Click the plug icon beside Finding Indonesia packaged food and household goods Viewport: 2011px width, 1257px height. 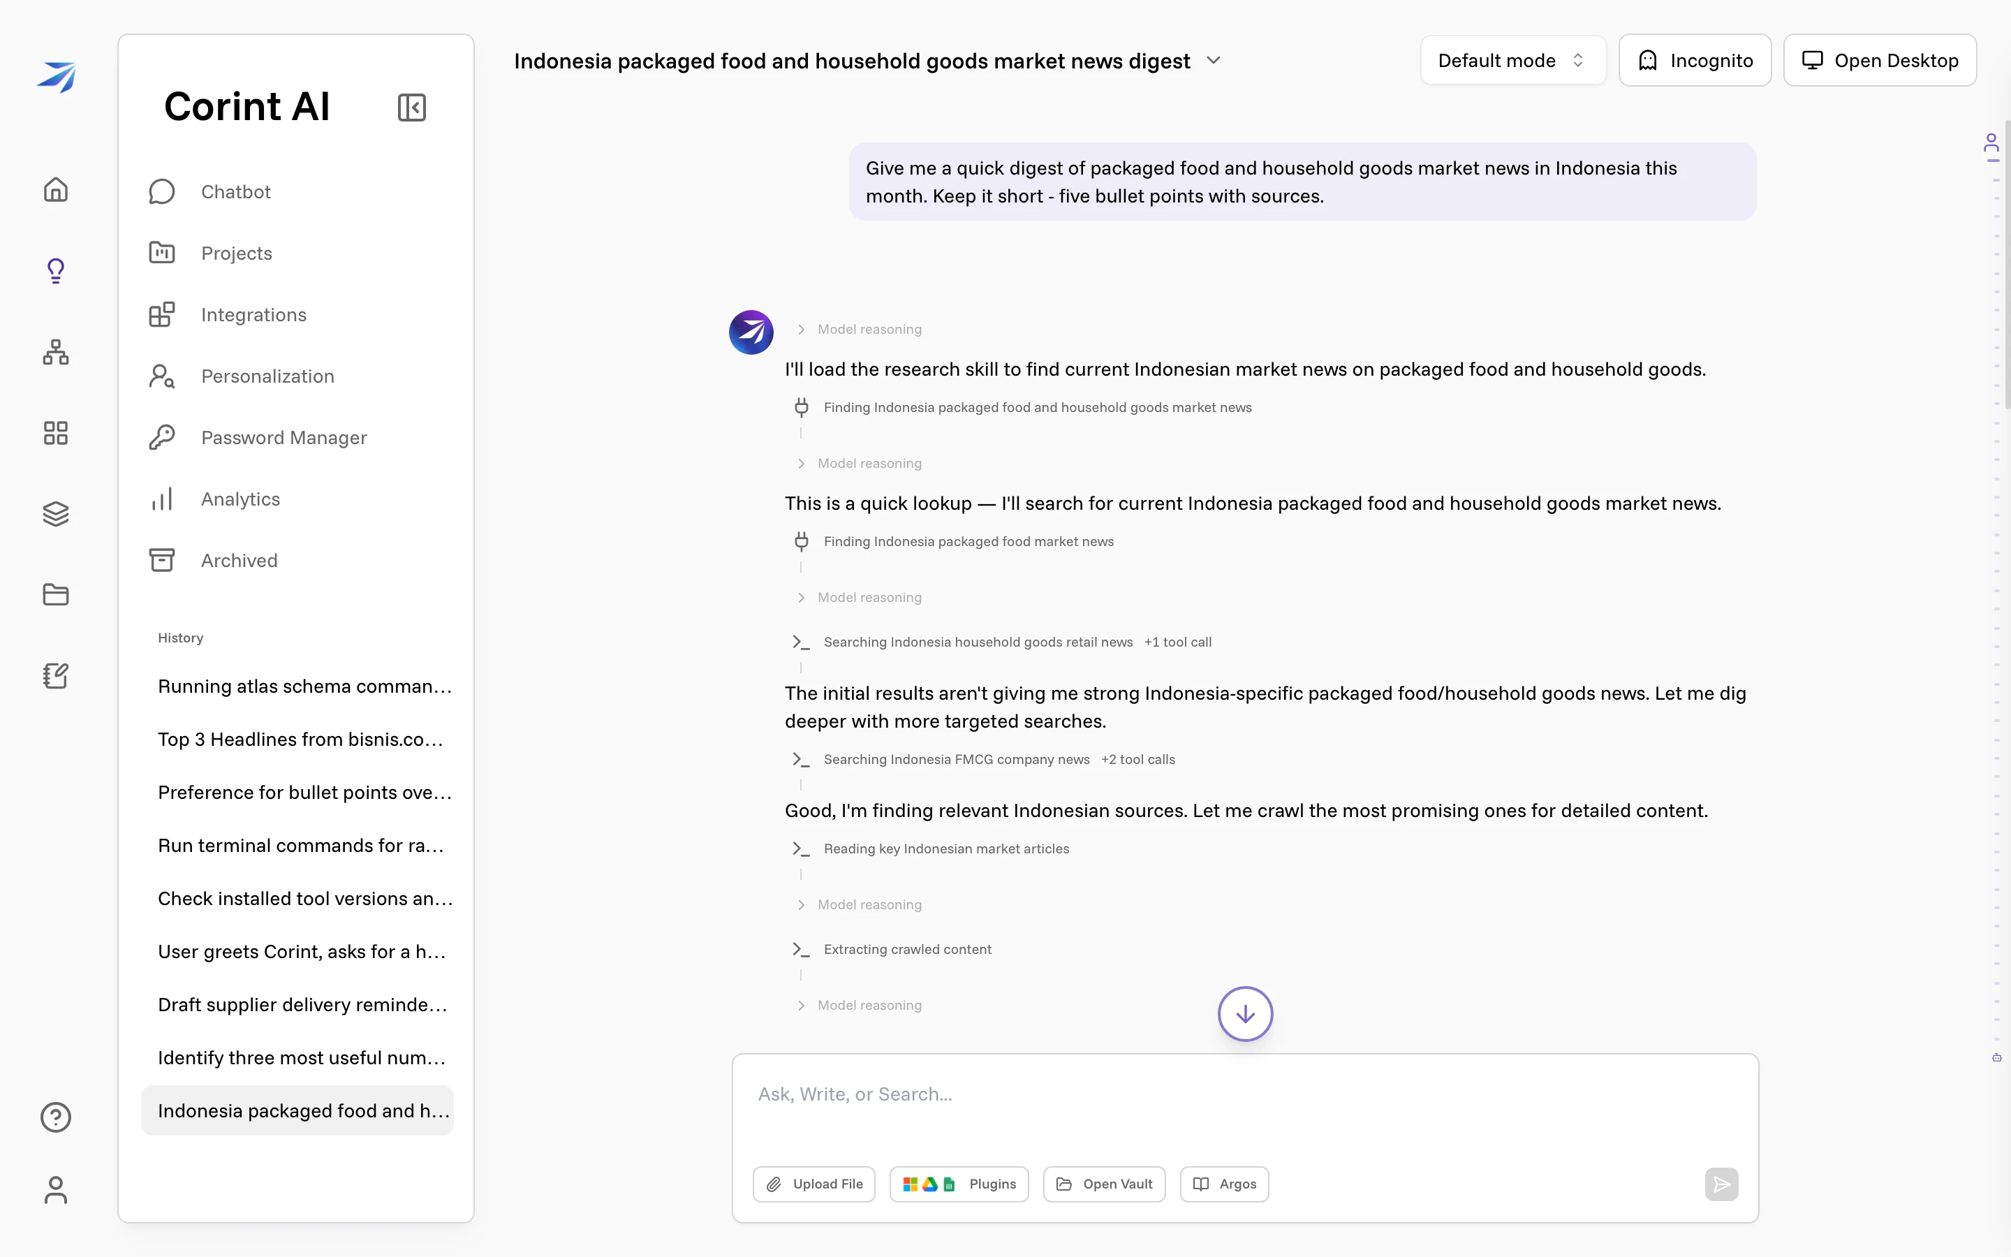[801, 407]
